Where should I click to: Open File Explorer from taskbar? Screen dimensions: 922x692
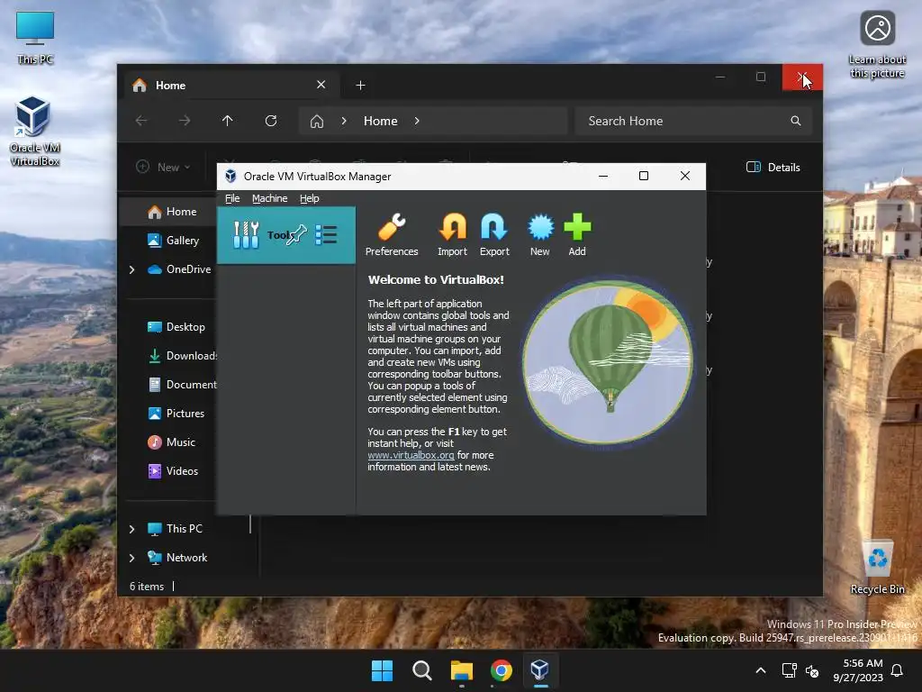point(462,670)
